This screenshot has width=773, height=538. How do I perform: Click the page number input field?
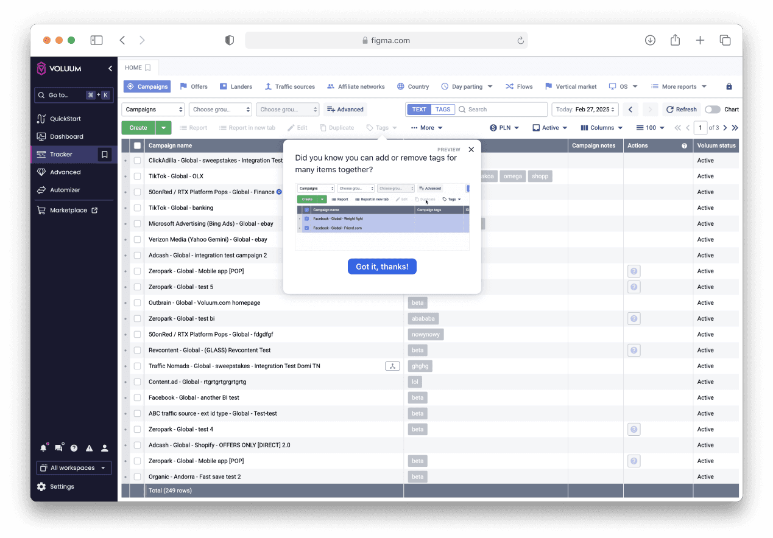[701, 128]
